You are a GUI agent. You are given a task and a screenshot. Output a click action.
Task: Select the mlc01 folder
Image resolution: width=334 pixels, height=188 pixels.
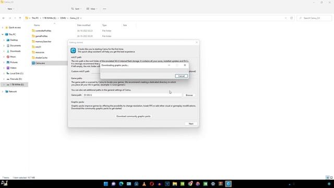(x=38, y=47)
